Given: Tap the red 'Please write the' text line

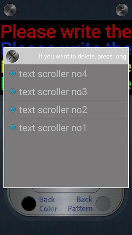Looking at the screenshot, I should click(x=66, y=32).
